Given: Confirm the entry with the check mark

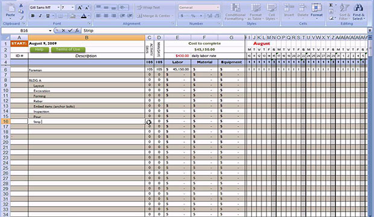Looking at the screenshot, I should click(x=70, y=31).
